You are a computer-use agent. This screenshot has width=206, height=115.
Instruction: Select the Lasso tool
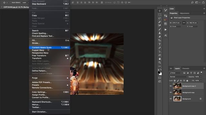click(x=160, y=18)
